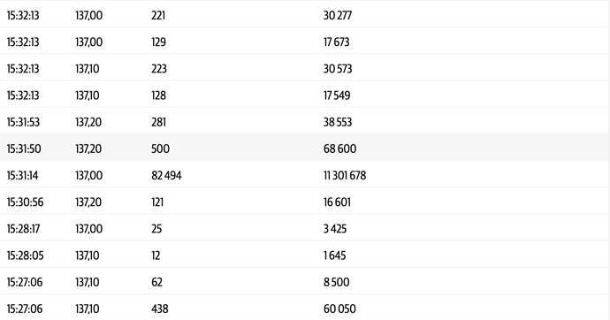Image resolution: width=610 pixels, height=320 pixels.
Task: Click the 68 600 turnover value
Action: click(x=339, y=149)
